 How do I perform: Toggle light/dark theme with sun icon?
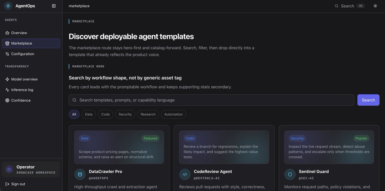(375, 6)
